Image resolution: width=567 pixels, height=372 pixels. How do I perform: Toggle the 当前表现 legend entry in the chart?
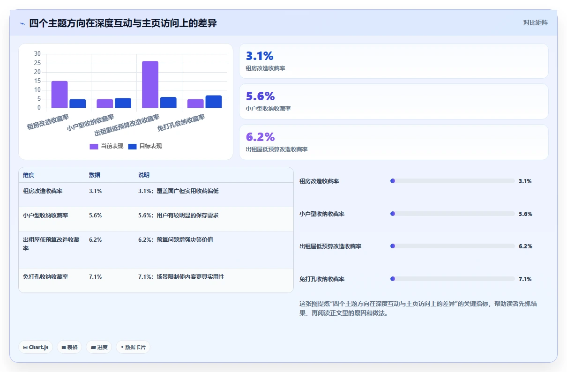106,146
